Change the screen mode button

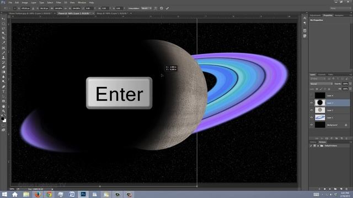click(x=3, y=130)
